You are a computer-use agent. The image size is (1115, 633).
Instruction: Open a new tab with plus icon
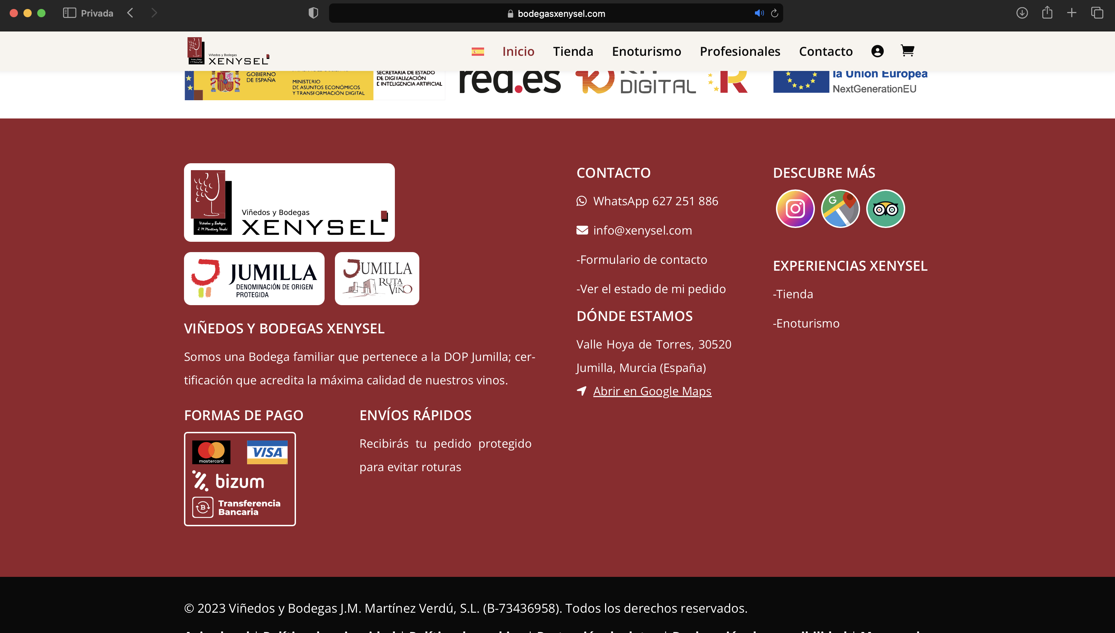[x=1072, y=13]
